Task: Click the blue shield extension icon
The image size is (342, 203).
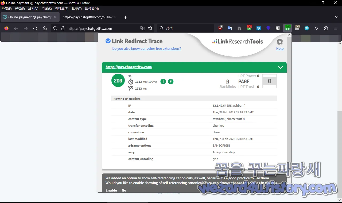Action: (x=259, y=28)
